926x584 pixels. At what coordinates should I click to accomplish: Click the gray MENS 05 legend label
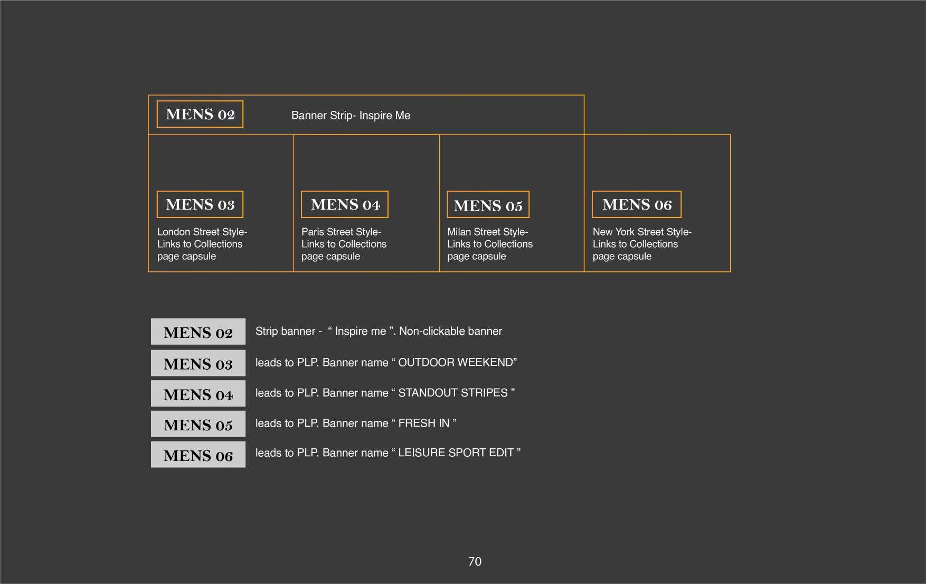(x=198, y=424)
